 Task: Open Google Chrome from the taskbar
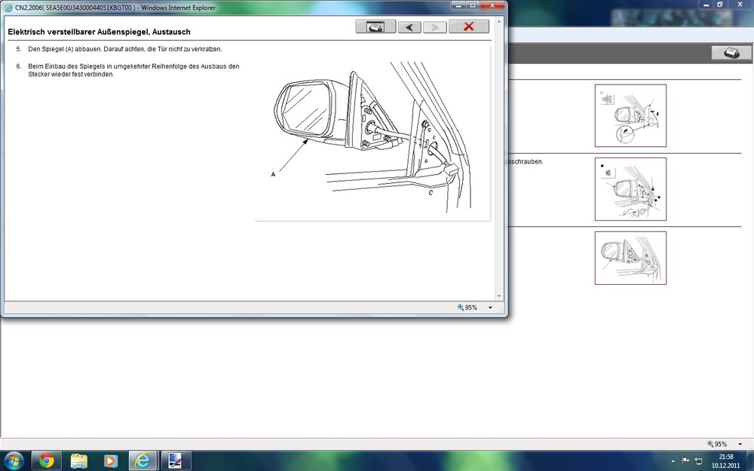pyautogui.click(x=47, y=460)
